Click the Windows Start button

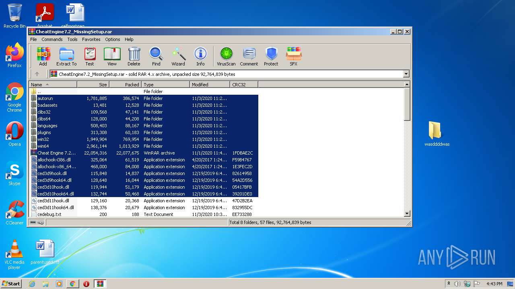coord(11,283)
